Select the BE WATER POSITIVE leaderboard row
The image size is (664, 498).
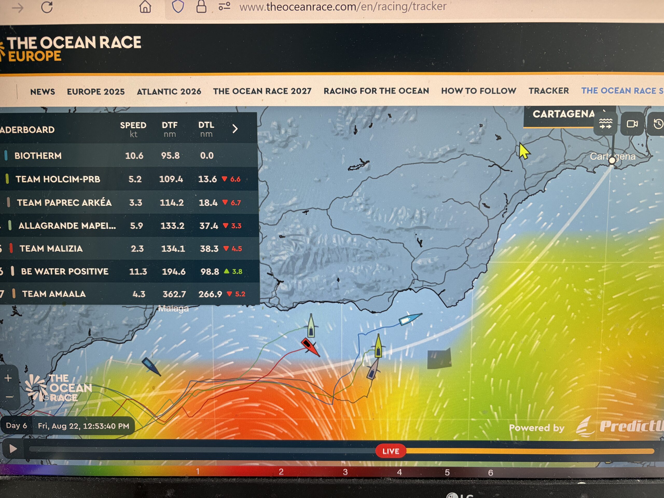click(129, 271)
